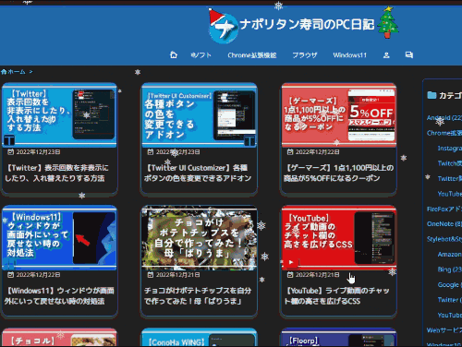Open OneNote category in sidebar
Viewport: 462px width, 347px height.
click(x=444, y=224)
